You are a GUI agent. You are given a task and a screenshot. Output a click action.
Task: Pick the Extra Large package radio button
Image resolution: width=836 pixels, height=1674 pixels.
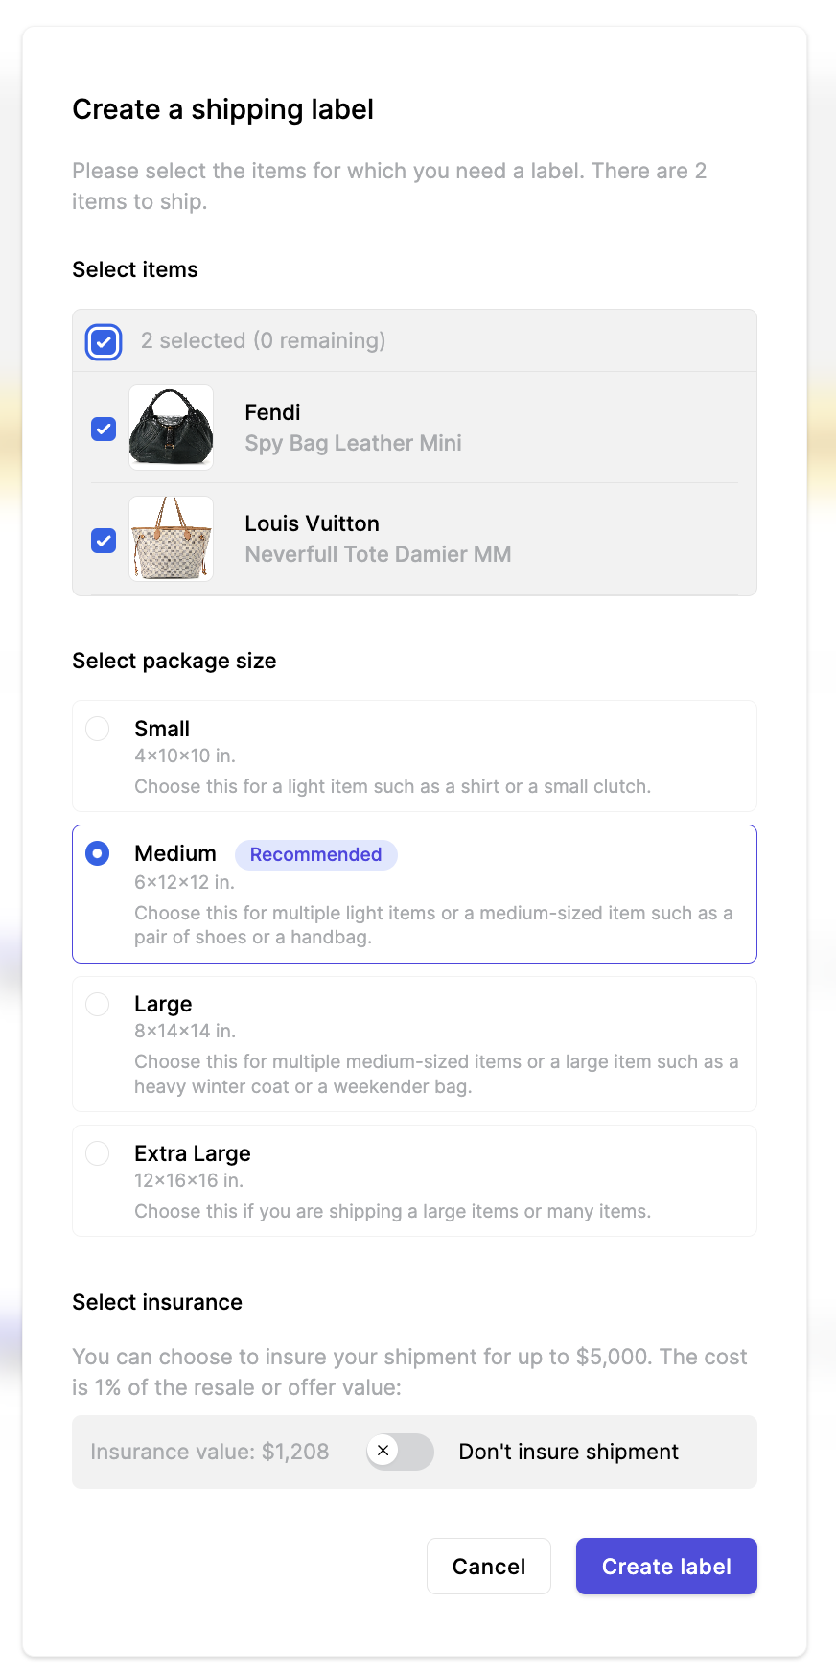point(98,1153)
